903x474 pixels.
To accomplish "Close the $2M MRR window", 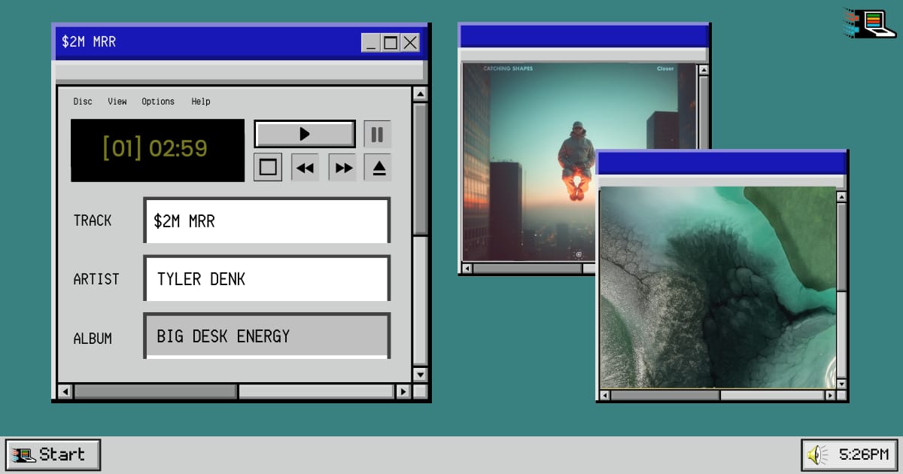I will pyautogui.click(x=410, y=42).
